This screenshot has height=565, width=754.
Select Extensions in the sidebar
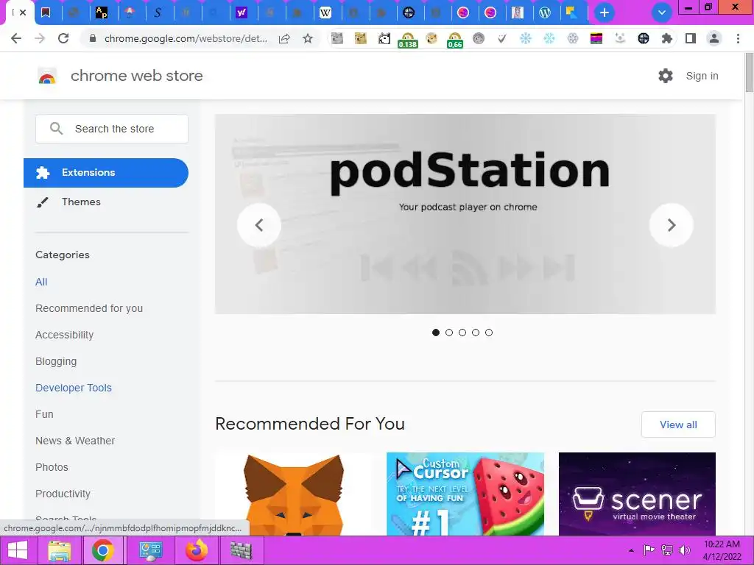106,172
